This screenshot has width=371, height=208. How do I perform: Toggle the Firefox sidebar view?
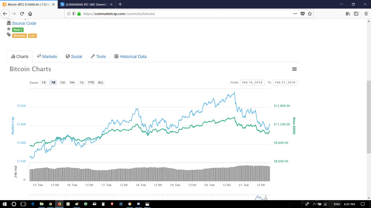(356, 14)
